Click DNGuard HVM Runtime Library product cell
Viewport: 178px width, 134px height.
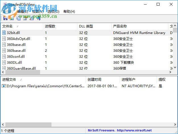[x=139, y=33]
